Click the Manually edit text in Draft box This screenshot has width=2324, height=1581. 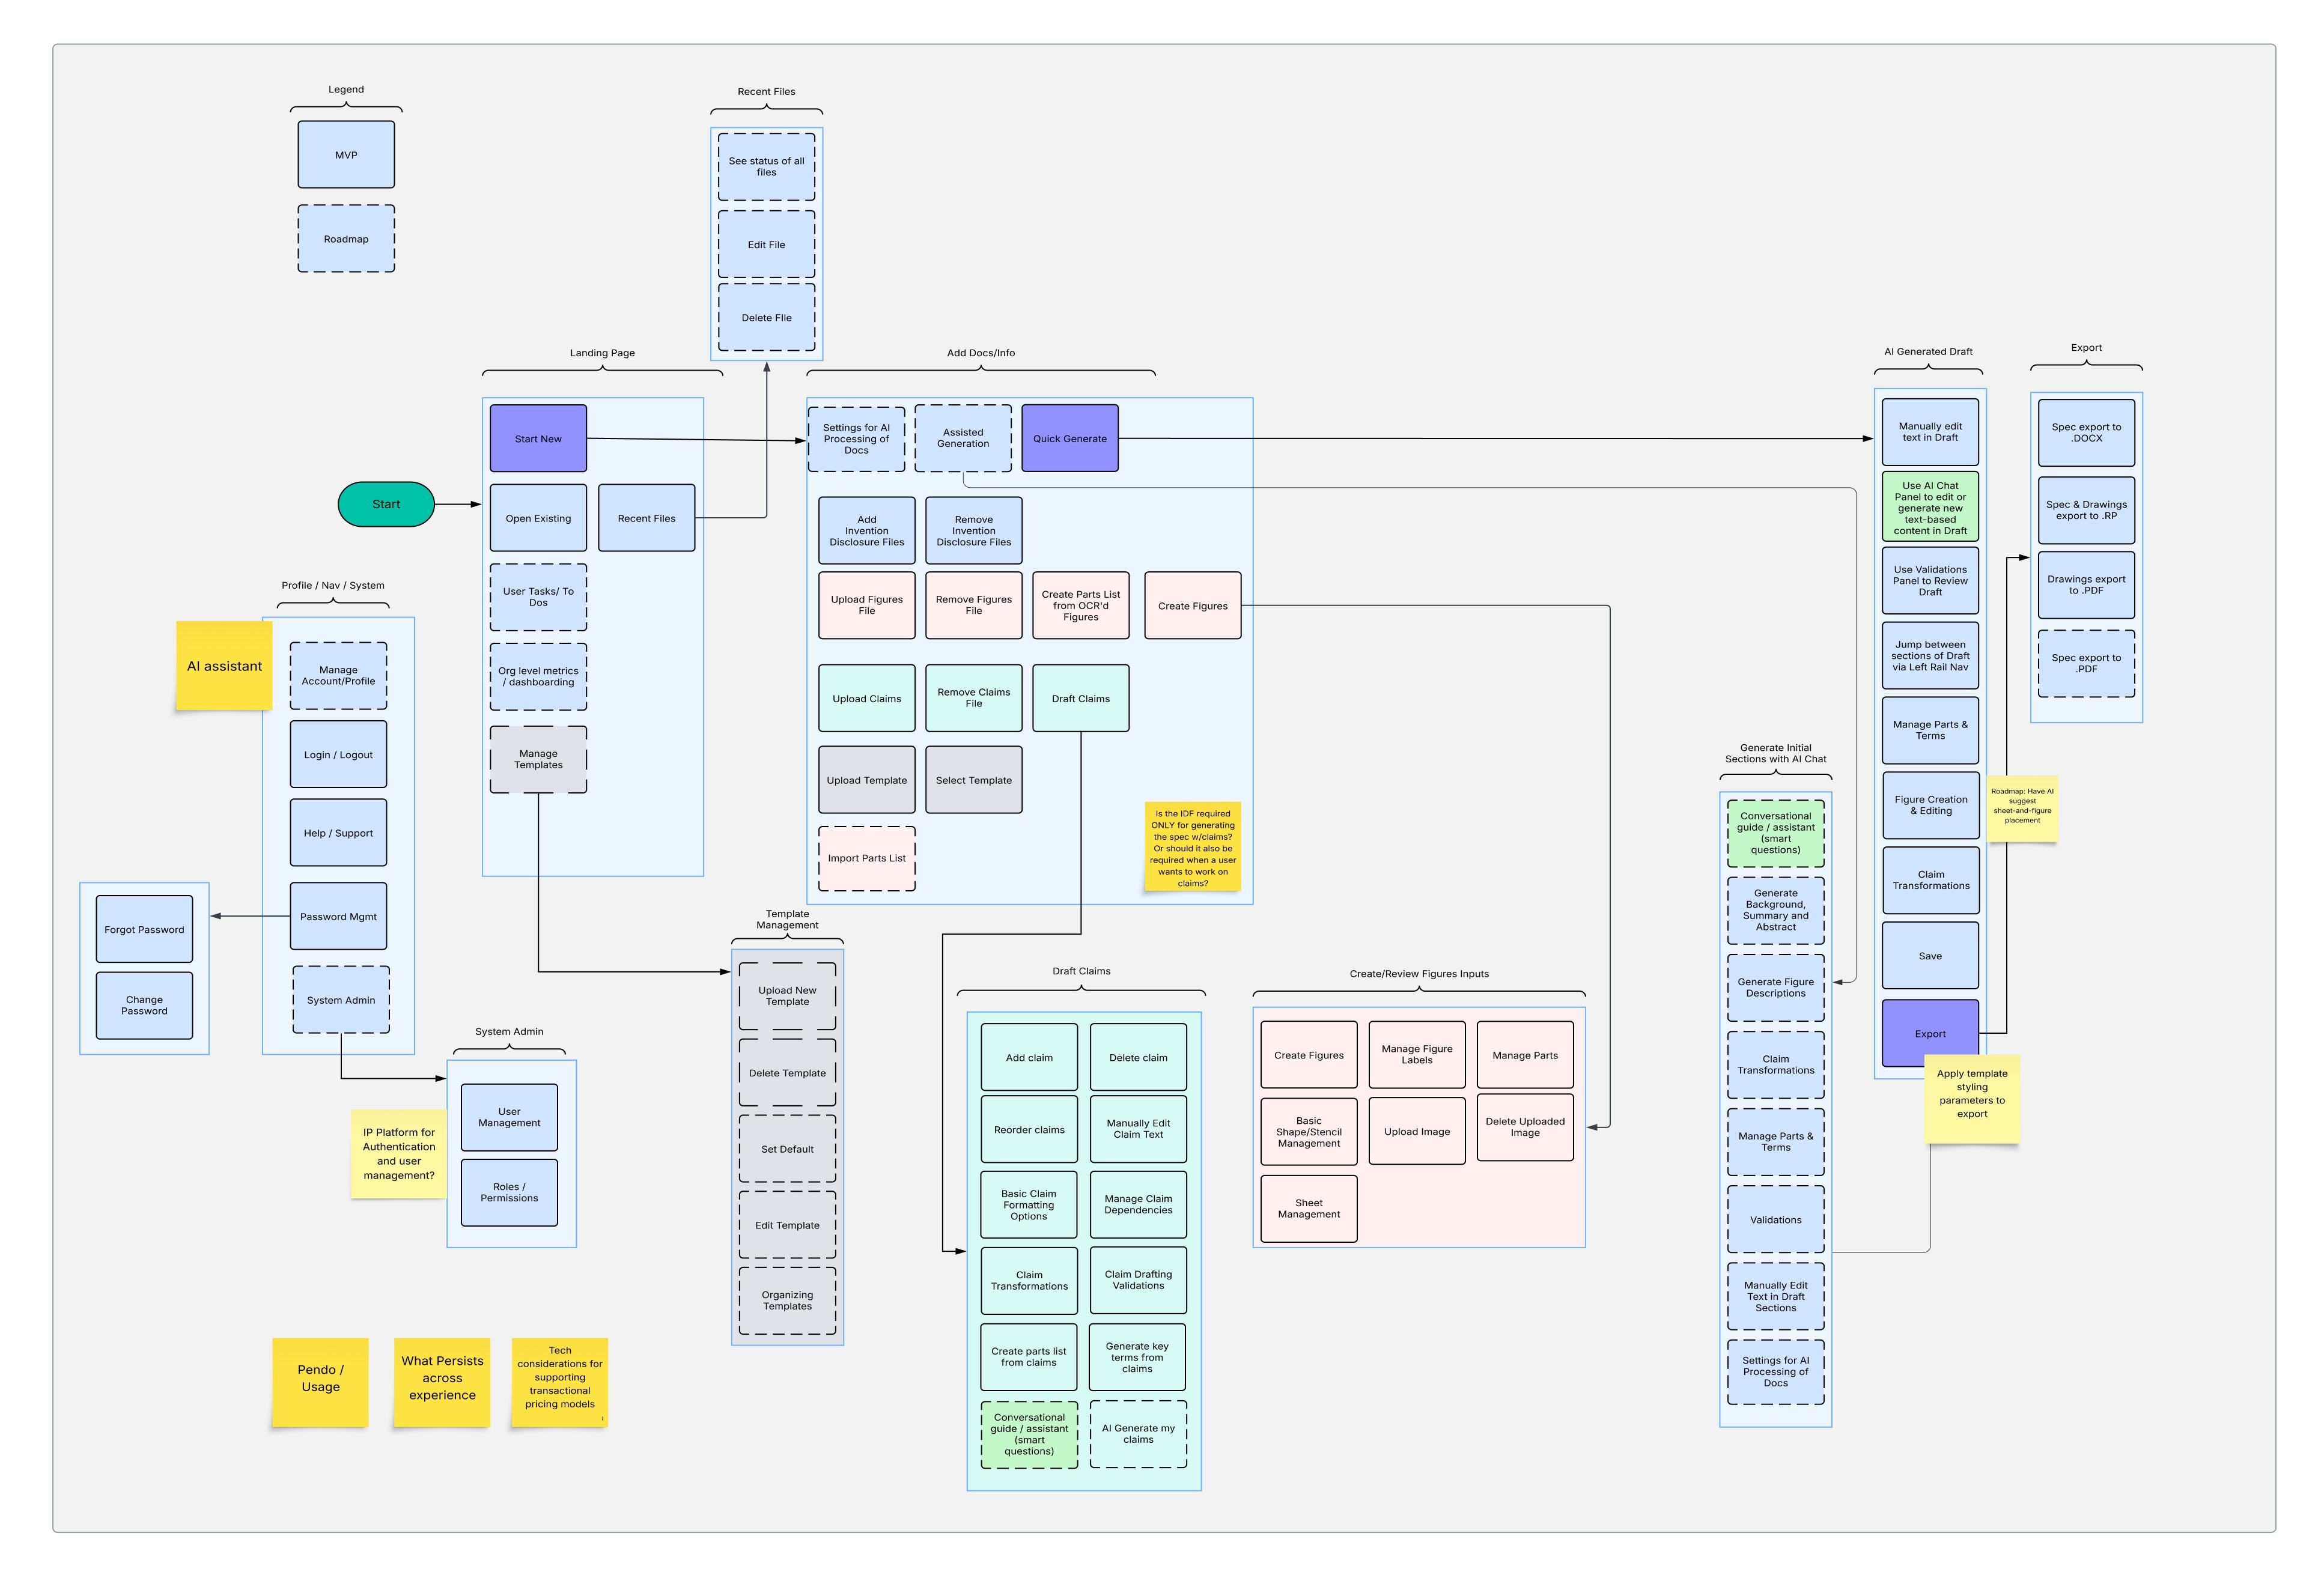pyautogui.click(x=1930, y=432)
